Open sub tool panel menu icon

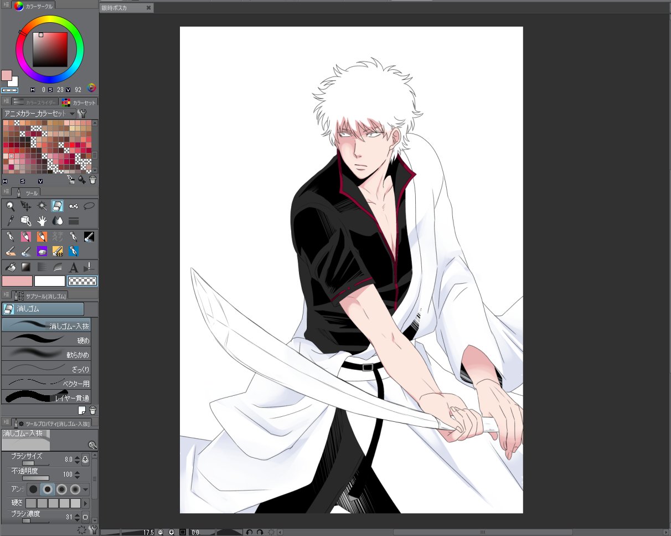(6, 294)
